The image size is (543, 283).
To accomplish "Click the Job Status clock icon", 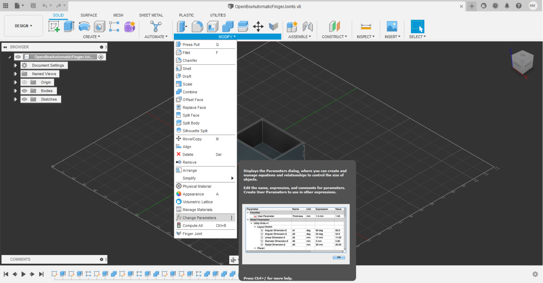I will pos(495,6).
